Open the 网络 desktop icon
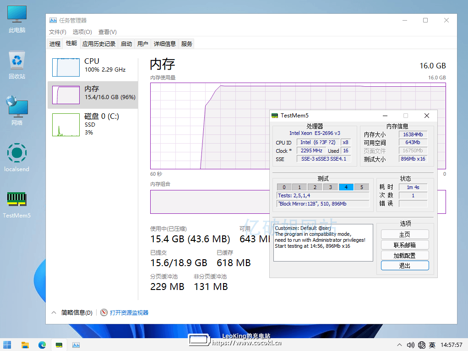Screen dimensions: 468x351 coord(16,111)
